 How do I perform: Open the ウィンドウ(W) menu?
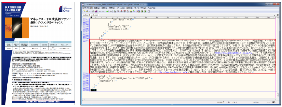coord(140,8)
